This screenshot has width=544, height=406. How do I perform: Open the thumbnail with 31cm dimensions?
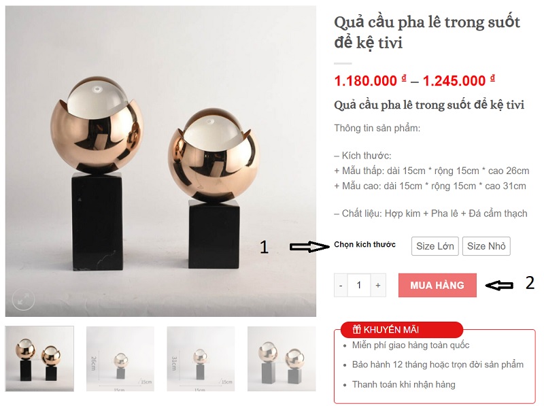[x=201, y=358]
